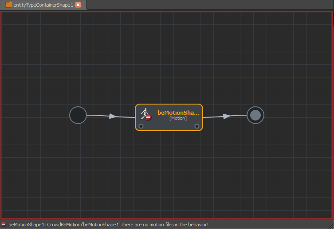Select the beMotionSha... node title

click(x=178, y=113)
